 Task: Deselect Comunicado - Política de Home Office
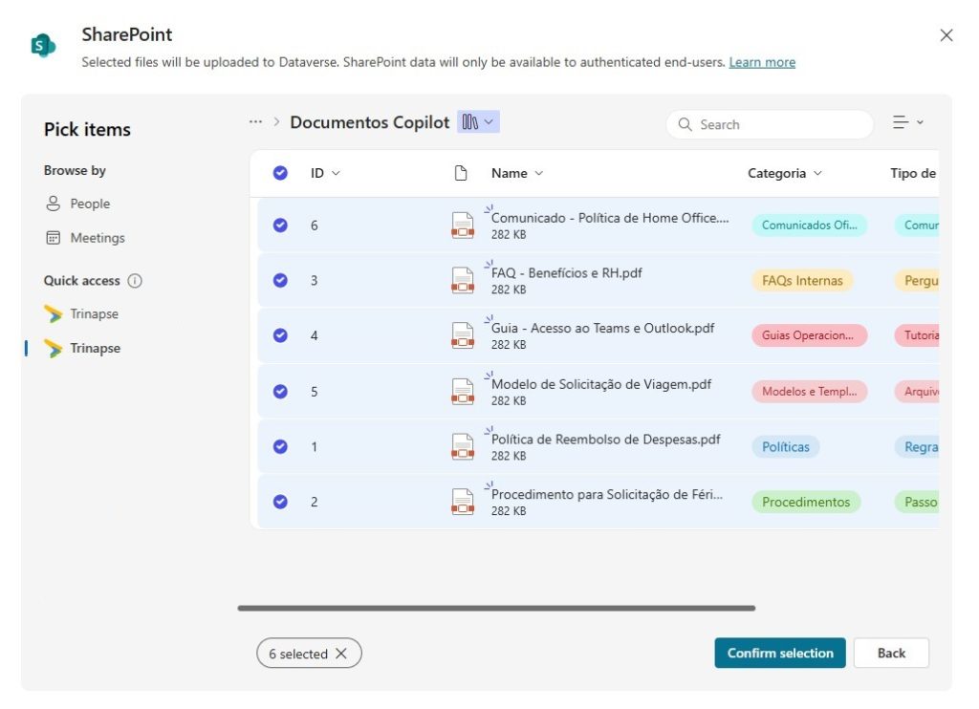coord(280,226)
